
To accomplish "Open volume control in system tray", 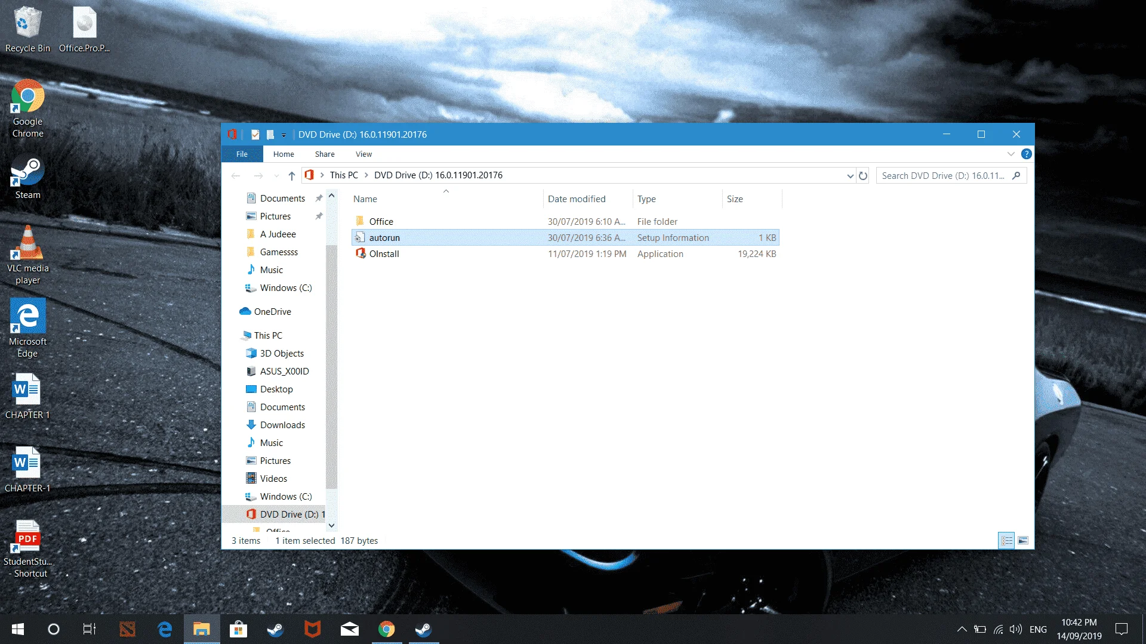I will coord(1016,629).
